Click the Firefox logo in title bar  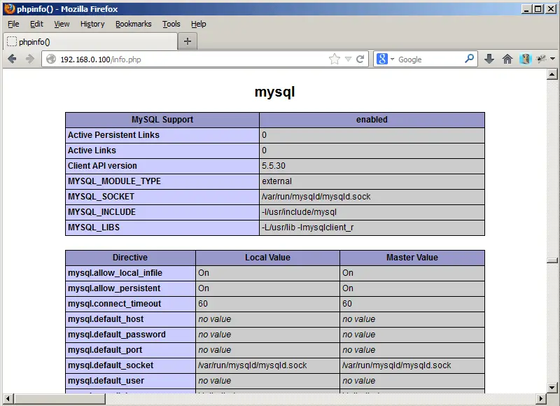(x=9, y=8)
